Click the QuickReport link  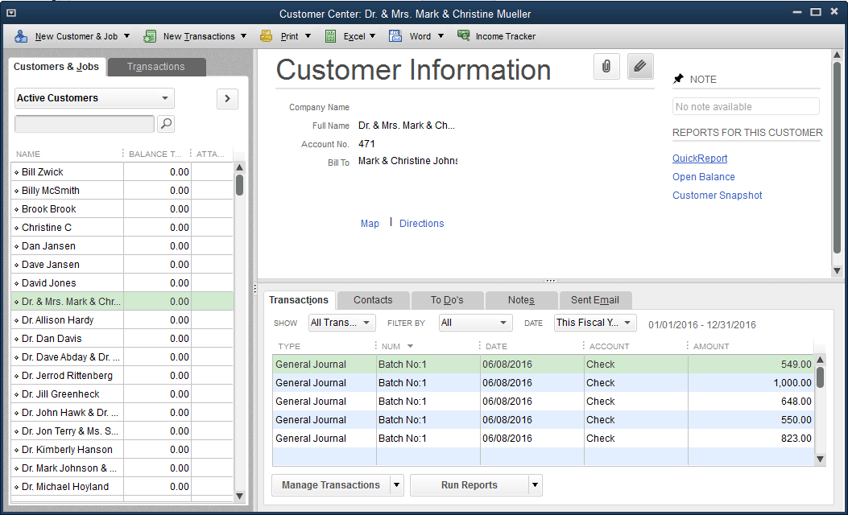click(x=699, y=158)
